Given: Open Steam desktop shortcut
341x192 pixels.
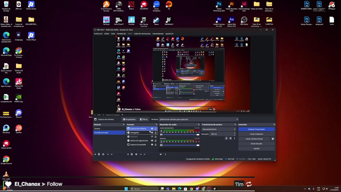Looking at the screenshot, I should (156, 21).
